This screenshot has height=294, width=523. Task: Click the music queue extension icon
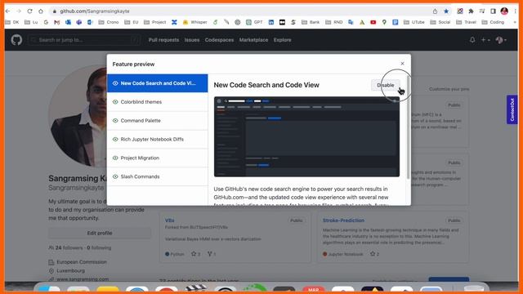coord(482,11)
